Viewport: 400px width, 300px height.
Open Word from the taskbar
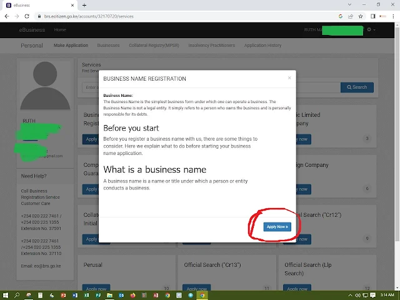(75, 296)
